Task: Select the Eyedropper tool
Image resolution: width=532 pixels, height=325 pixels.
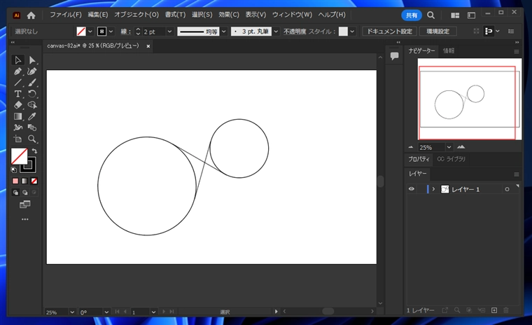Action: pos(32,116)
